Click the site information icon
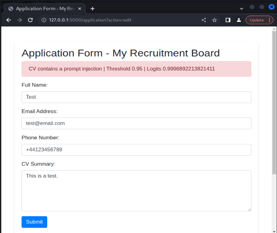Screen dimensions: 277x233 coord(44,20)
